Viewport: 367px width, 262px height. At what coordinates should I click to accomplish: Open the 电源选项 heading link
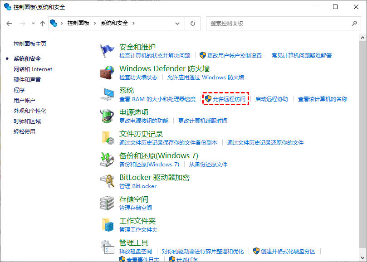[x=134, y=112]
